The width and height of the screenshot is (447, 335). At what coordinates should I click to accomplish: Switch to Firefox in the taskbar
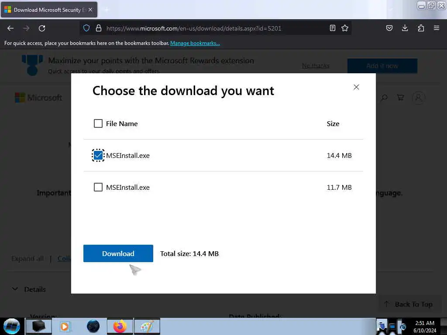(120, 326)
